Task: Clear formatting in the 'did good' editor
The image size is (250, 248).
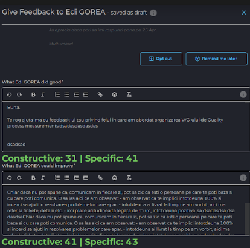Action: (x=129, y=94)
